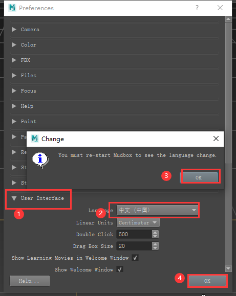Click the Drag Box Size field
This screenshot has height=296, width=236.
(x=134, y=246)
